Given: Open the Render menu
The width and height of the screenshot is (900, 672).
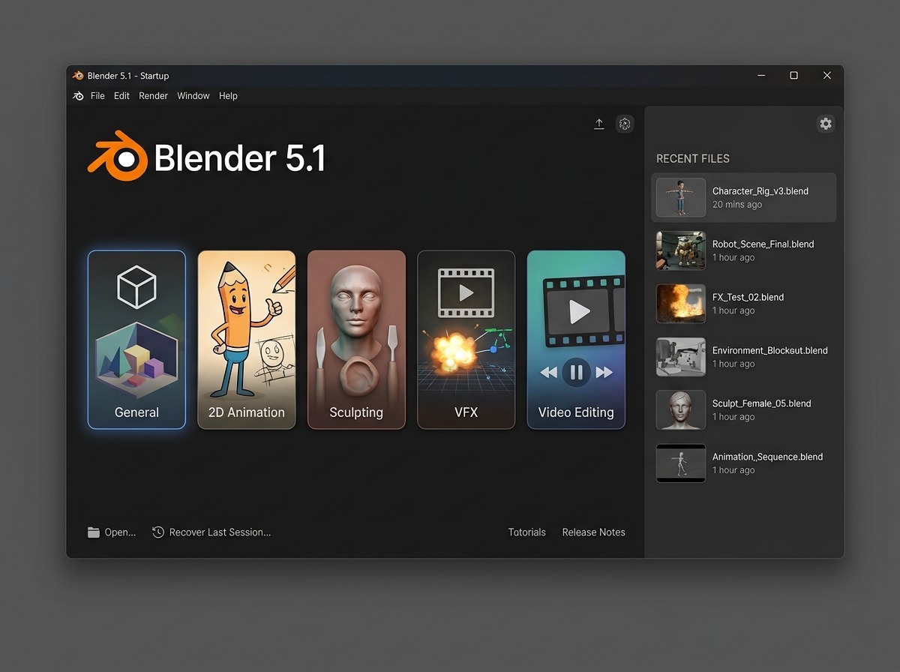Looking at the screenshot, I should click(153, 96).
